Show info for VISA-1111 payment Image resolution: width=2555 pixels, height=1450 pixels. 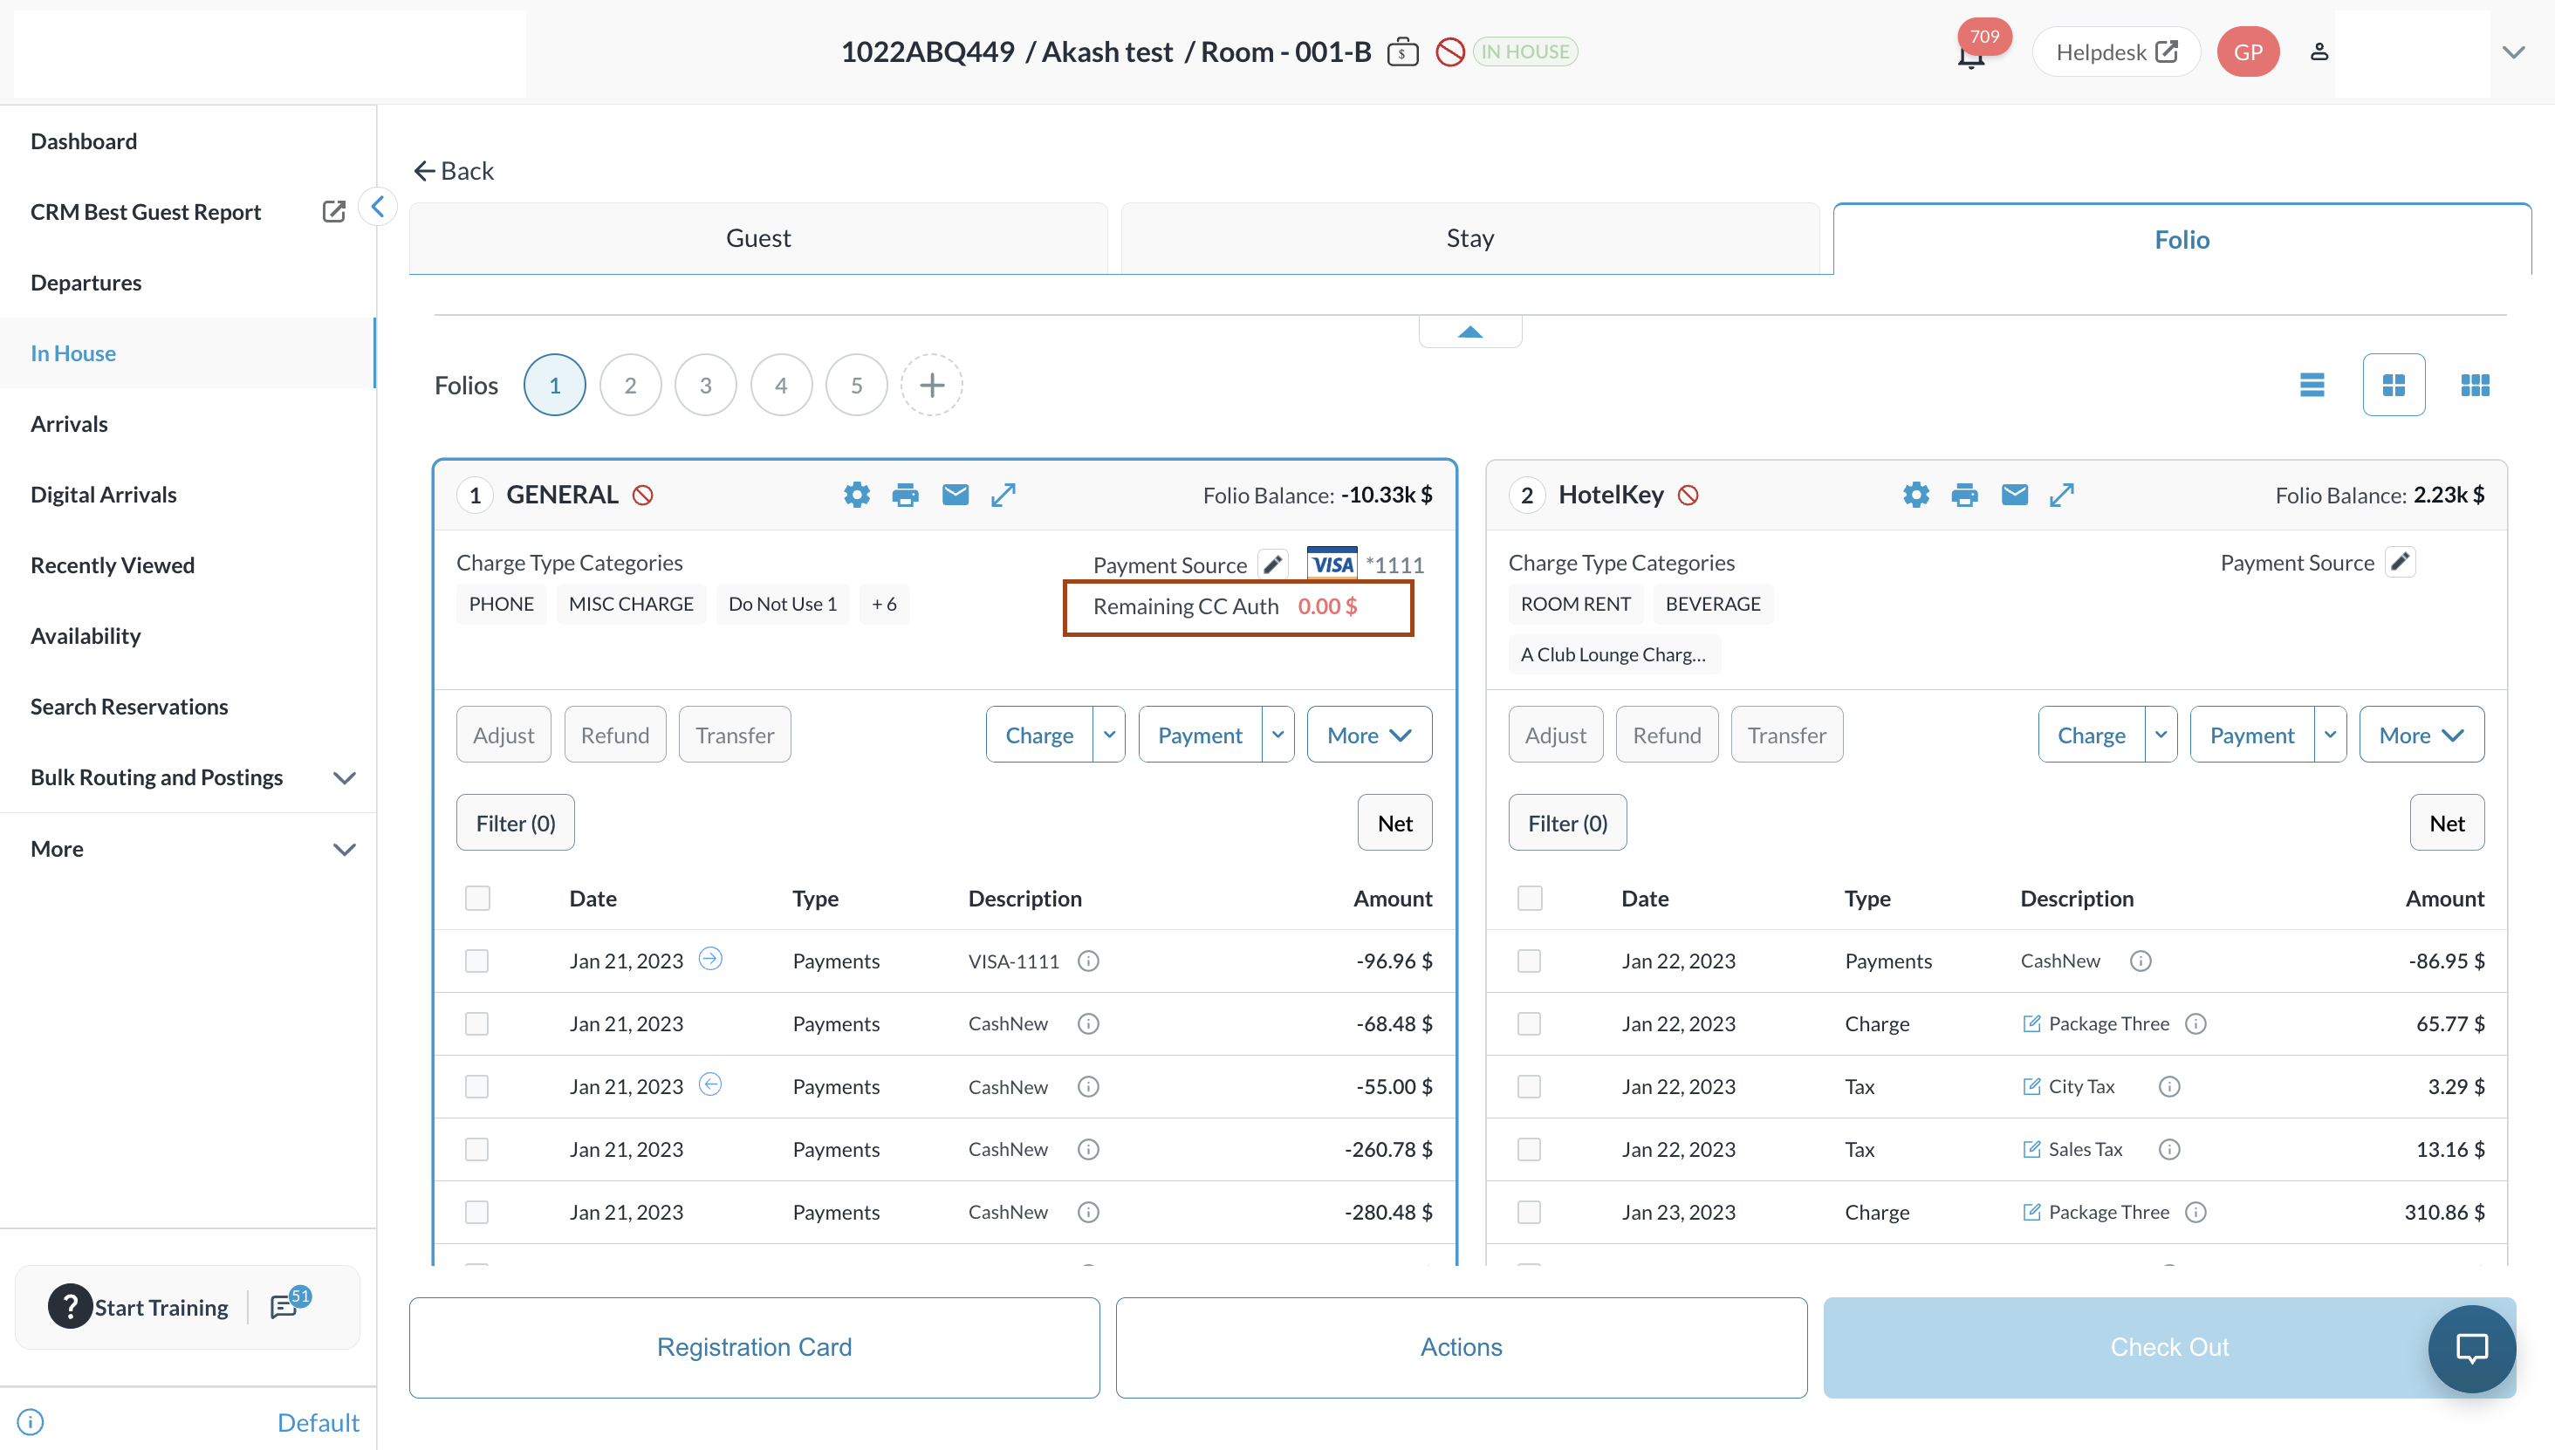(1089, 961)
